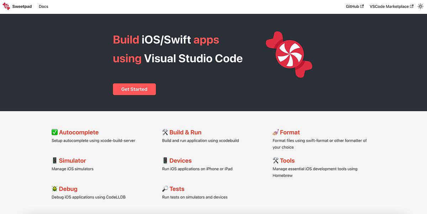Open the GitHub repository link

pyautogui.click(x=352, y=6)
